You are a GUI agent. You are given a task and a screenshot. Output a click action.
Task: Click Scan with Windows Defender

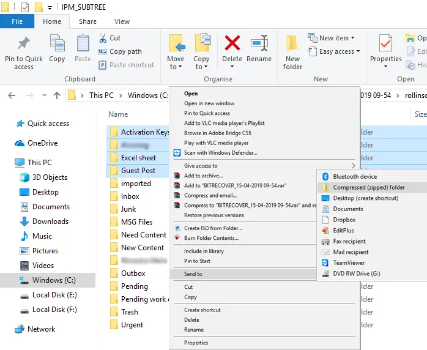pyautogui.click(x=220, y=153)
